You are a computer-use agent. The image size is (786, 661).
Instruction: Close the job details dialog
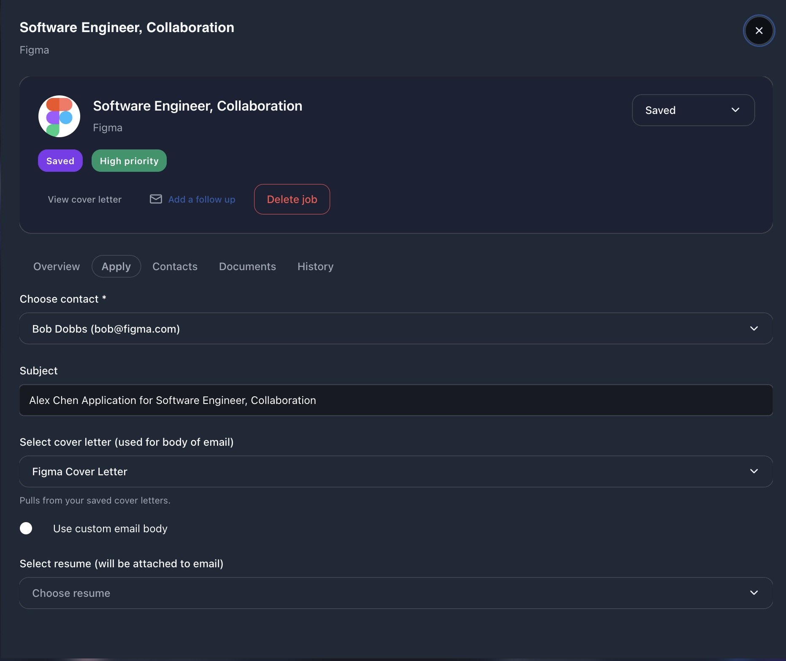click(759, 31)
